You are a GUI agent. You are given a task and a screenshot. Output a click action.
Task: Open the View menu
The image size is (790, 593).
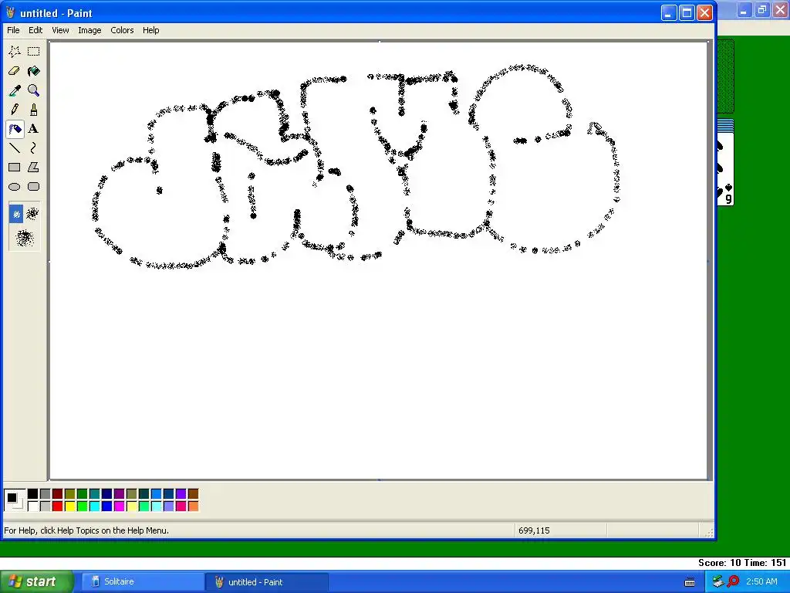(x=60, y=30)
